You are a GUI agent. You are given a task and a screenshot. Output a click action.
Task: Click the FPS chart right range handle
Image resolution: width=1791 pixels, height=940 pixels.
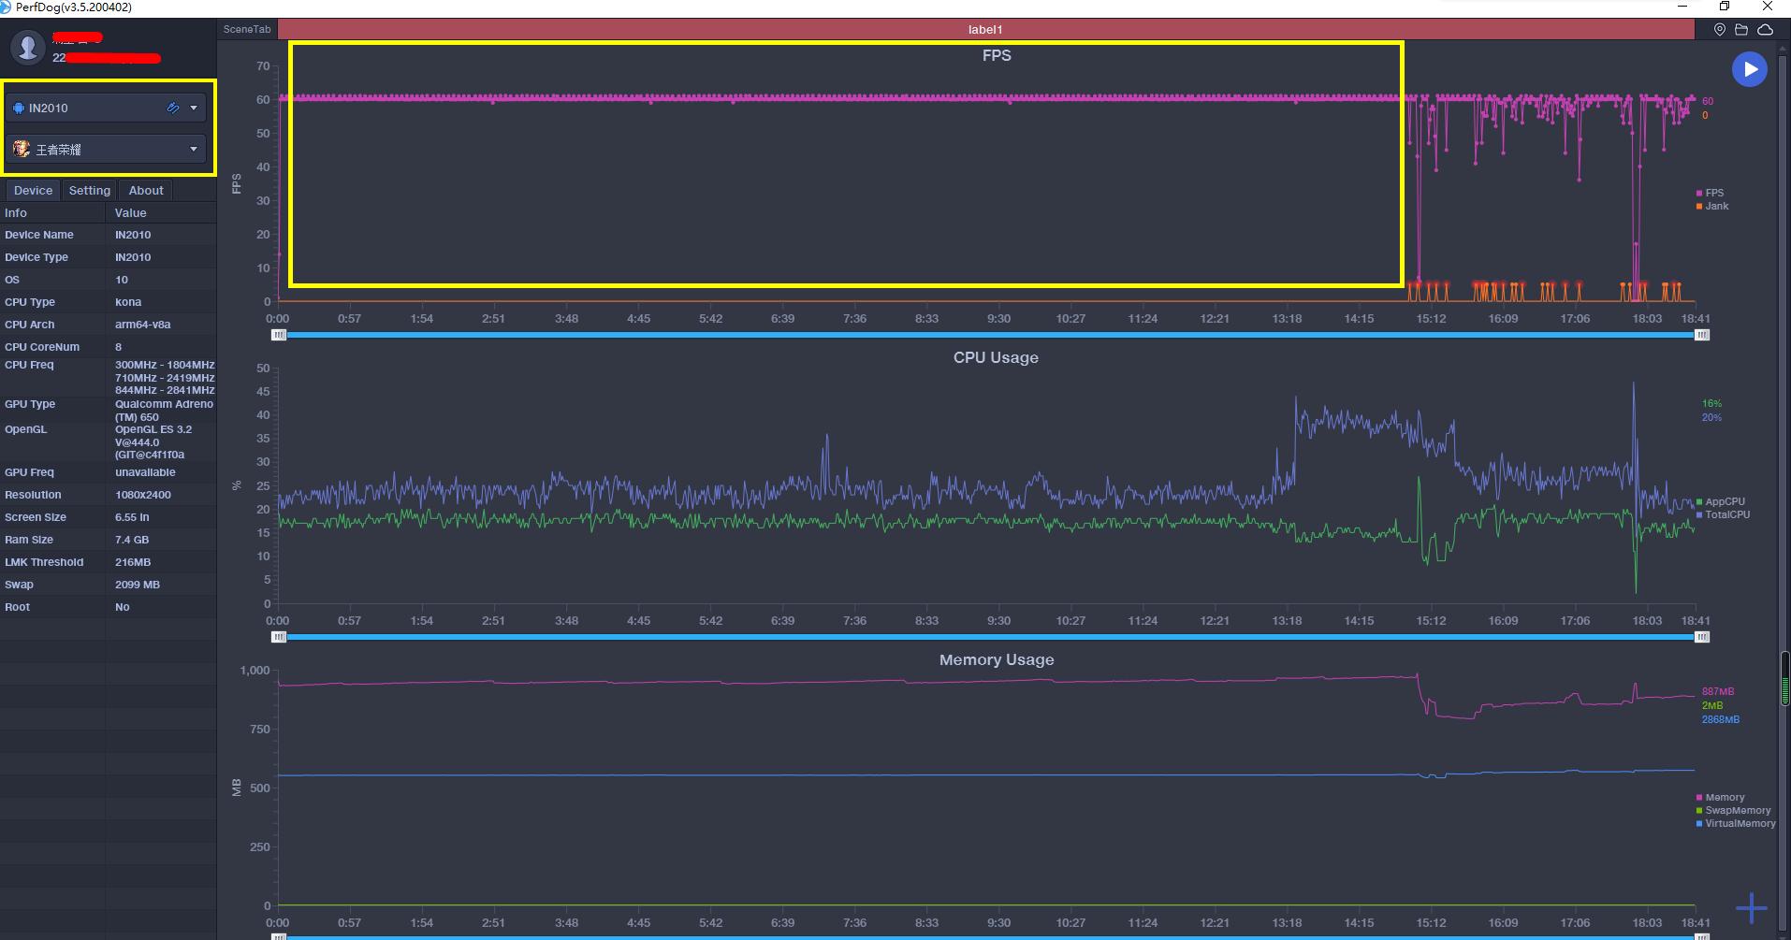[x=1702, y=335]
